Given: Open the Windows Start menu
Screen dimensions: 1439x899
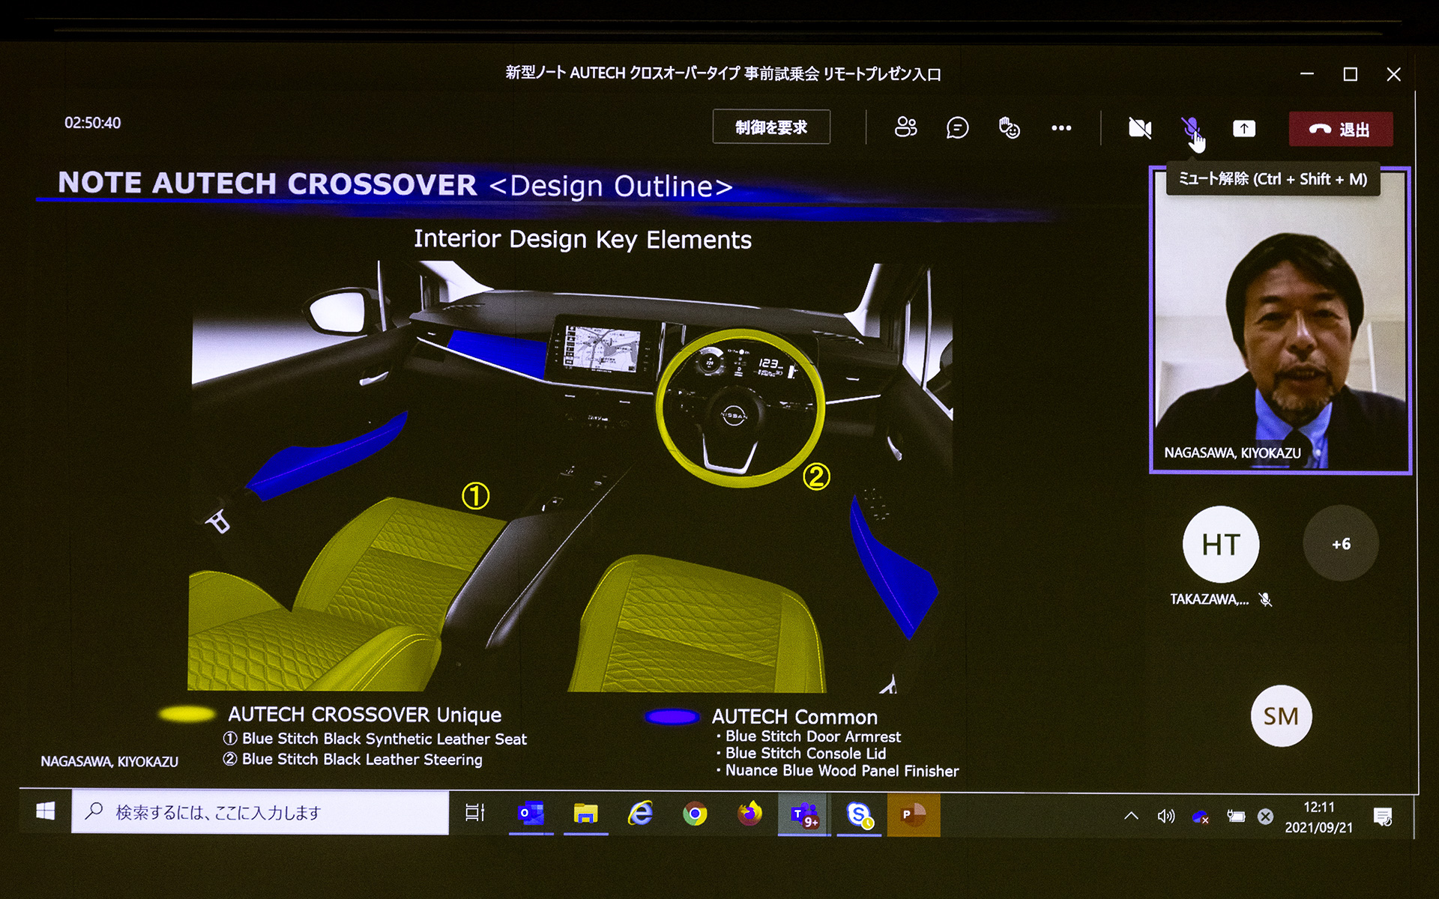Looking at the screenshot, I should pyautogui.click(x=46, y=812).
